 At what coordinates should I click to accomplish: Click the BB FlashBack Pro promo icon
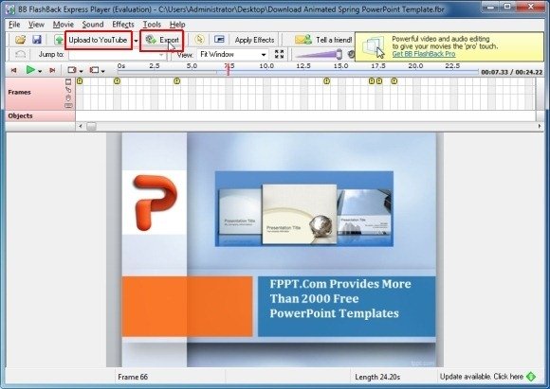(x=374, y=47)
